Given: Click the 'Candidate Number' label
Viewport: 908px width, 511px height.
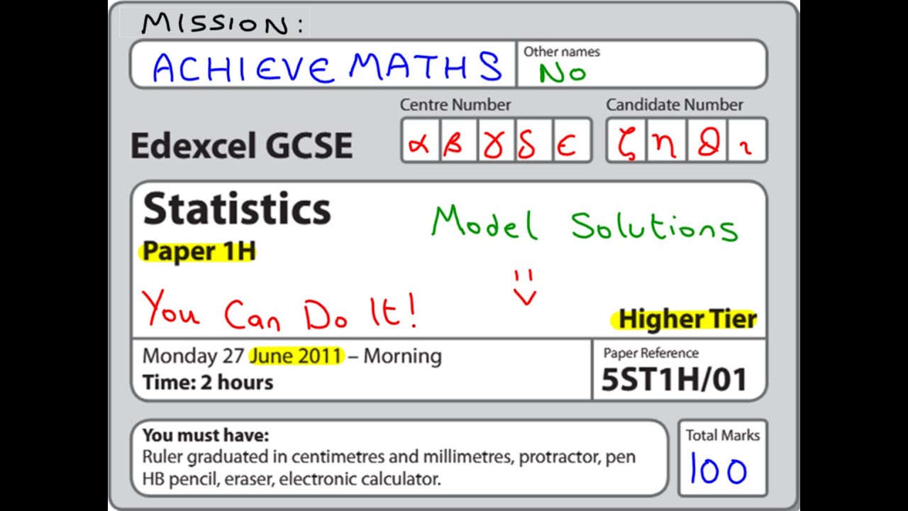Looking at the screenshot, I should click(674, 105).
